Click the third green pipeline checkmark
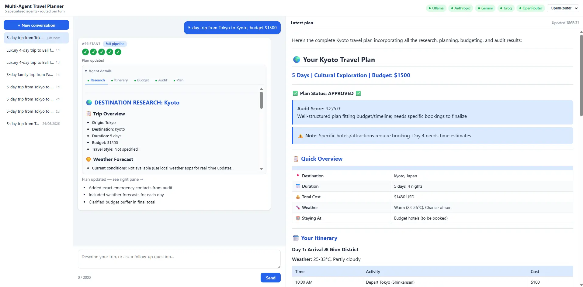 pos(102,52)
